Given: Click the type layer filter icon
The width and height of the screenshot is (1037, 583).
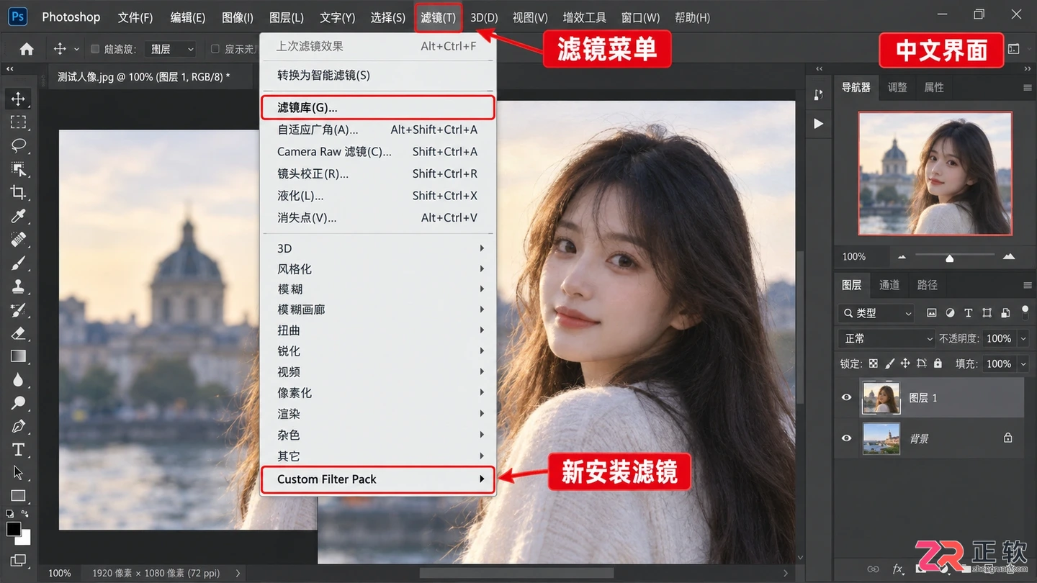Looking at the screenshot, I should click(x=968, y=313).
